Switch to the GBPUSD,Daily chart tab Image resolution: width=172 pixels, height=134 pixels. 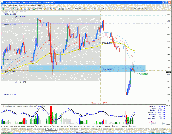[x=108, y=129]
